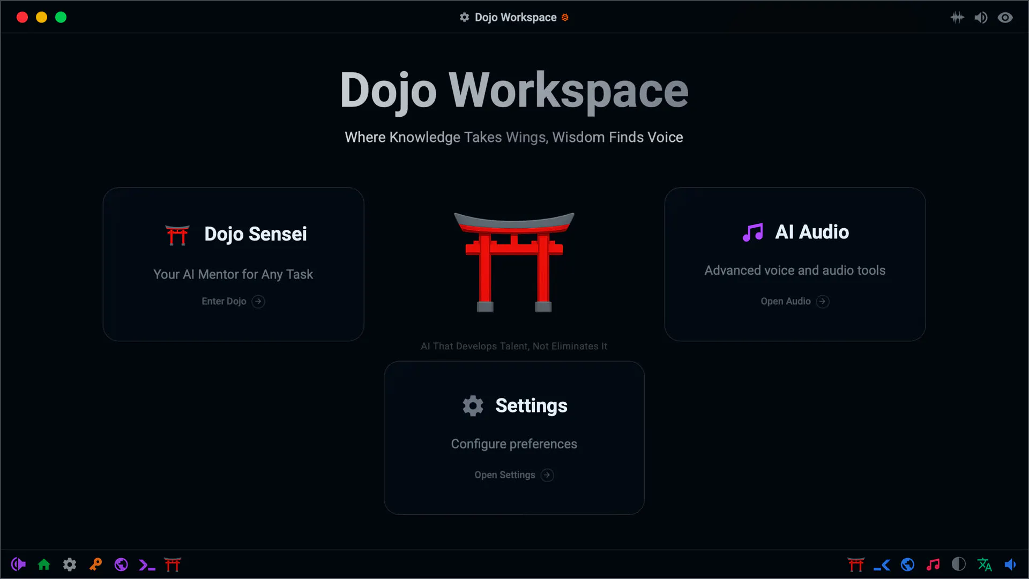This screenshot has height=579, width=1029.
Task: Click 'Configure preferences' text
Action: 514,444
